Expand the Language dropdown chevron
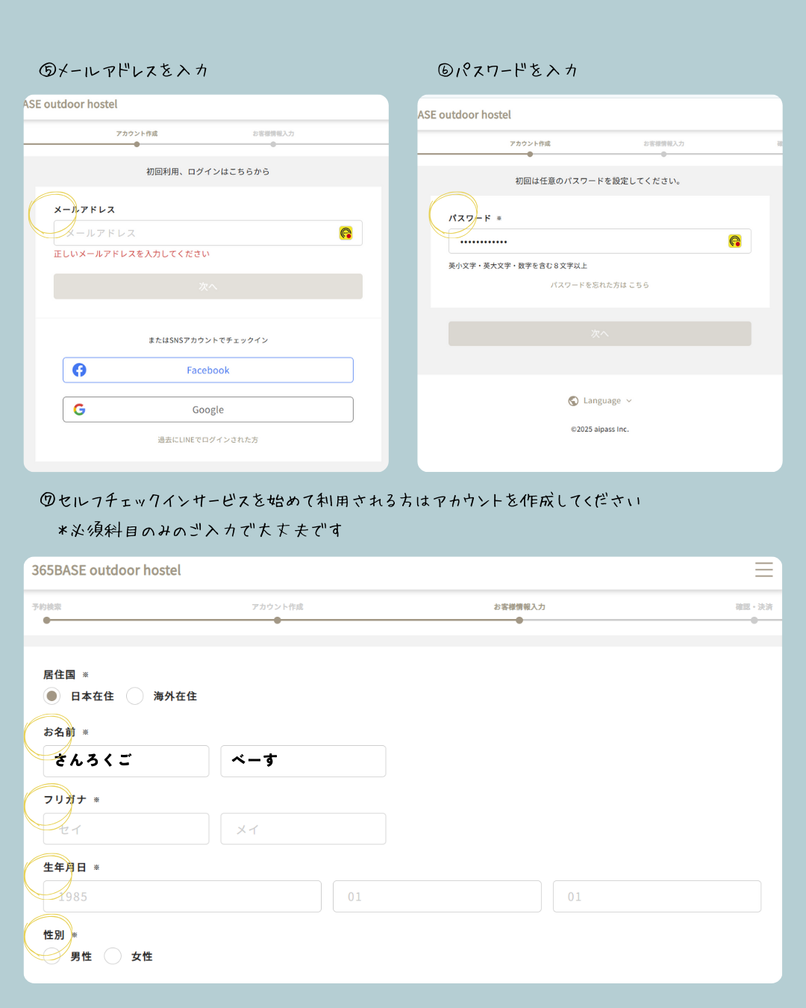The height and width of the screenshot is (1008, 806). tap(629, 401)
